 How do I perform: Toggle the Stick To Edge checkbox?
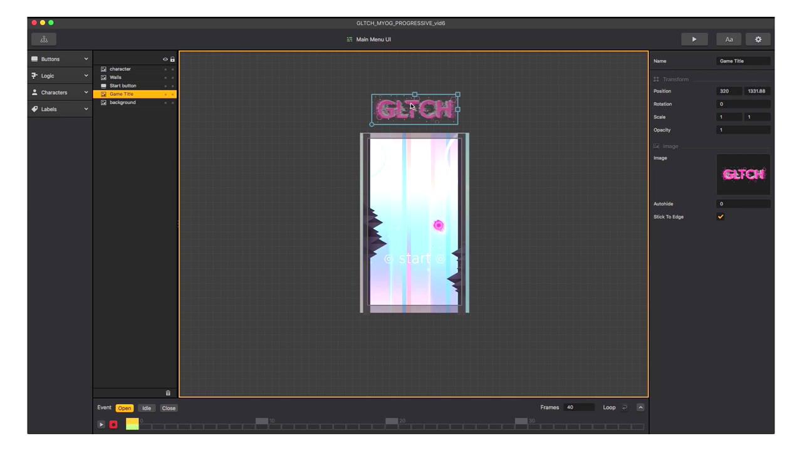721,217
